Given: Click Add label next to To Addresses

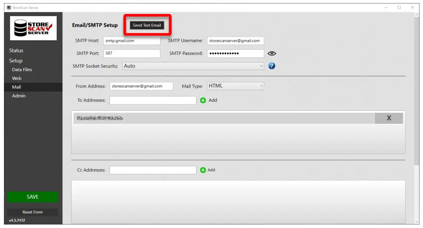Looking at the screenshot, I should 213,100.
